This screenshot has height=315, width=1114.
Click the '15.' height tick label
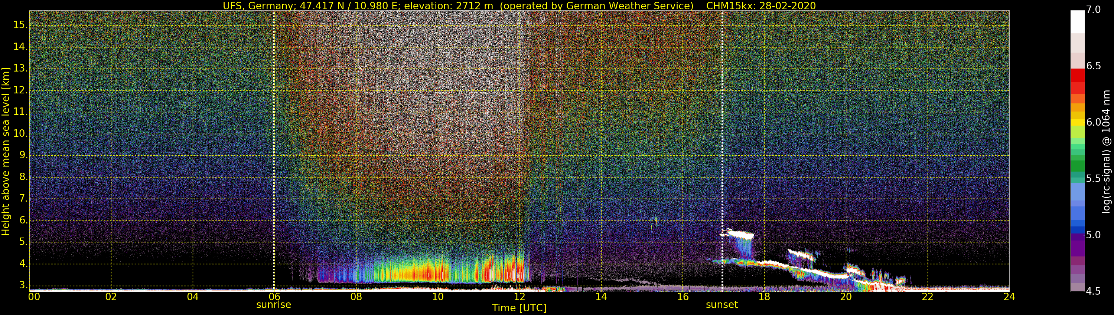[20, 25]
